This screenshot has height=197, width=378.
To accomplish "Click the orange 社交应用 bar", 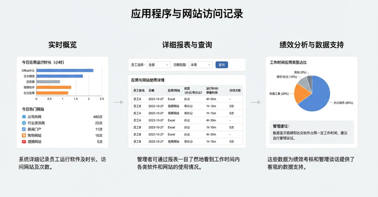I will pos(52,93).
